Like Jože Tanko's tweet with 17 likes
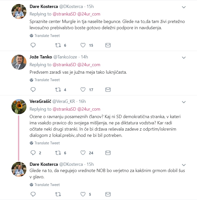This screenshot has height=200, width=197. pyautogui.click(x=83, y=89)
